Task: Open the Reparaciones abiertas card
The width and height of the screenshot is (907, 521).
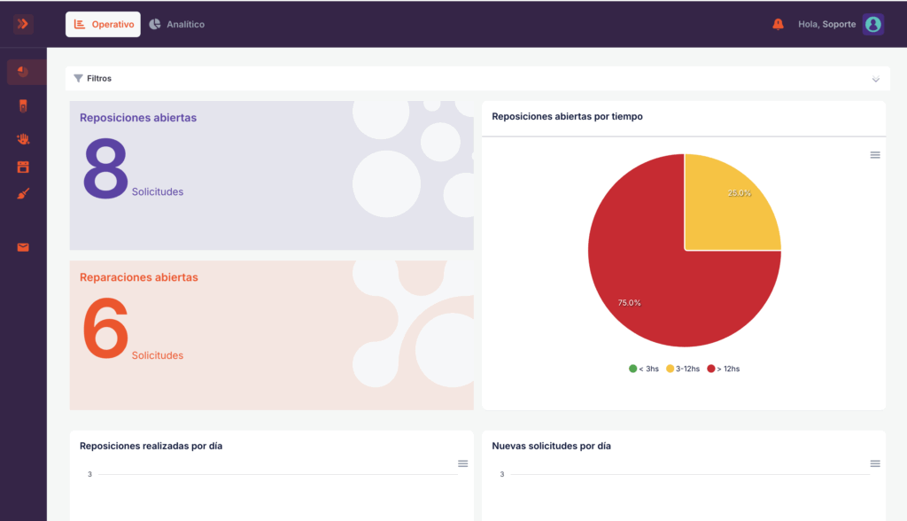Action: point(271,335)
